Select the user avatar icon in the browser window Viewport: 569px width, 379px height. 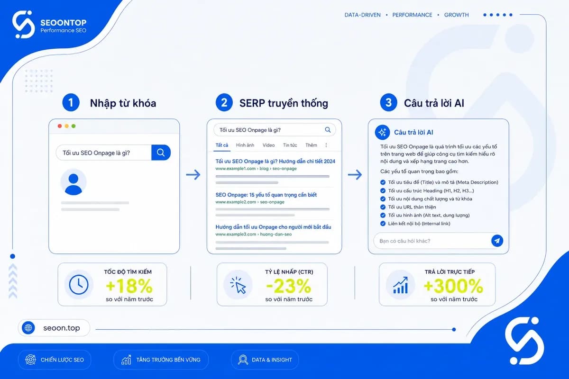[x=73, y=183]
